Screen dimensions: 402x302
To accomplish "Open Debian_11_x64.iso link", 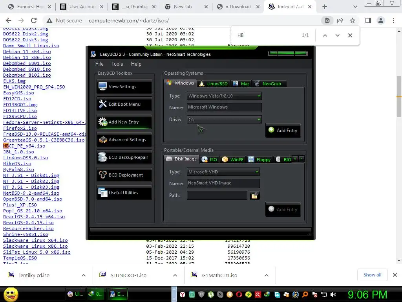I will pos(27,52).
